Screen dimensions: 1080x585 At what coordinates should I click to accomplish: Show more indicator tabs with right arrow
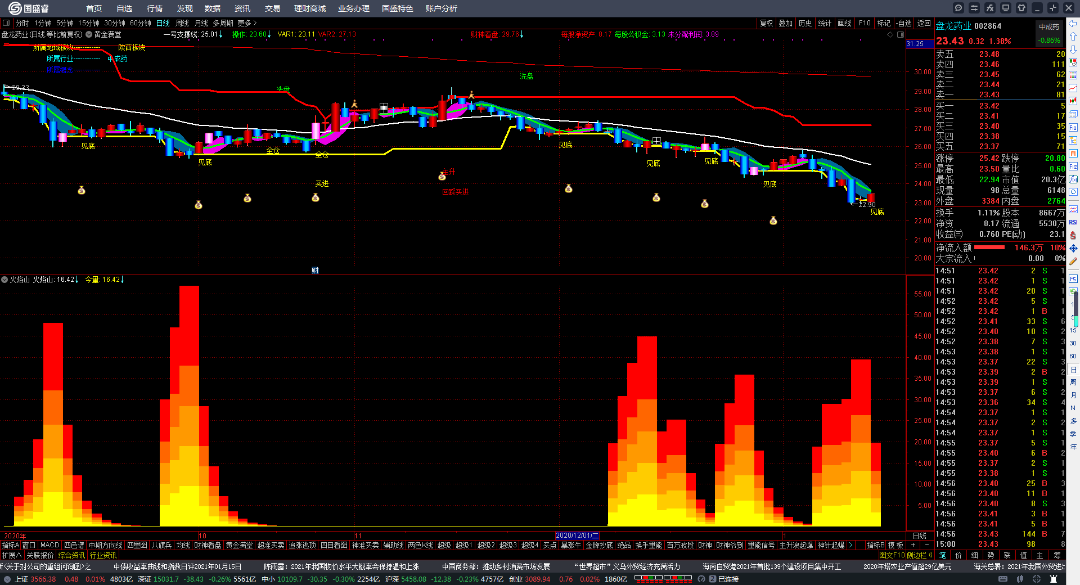click(x=850, y=545)
